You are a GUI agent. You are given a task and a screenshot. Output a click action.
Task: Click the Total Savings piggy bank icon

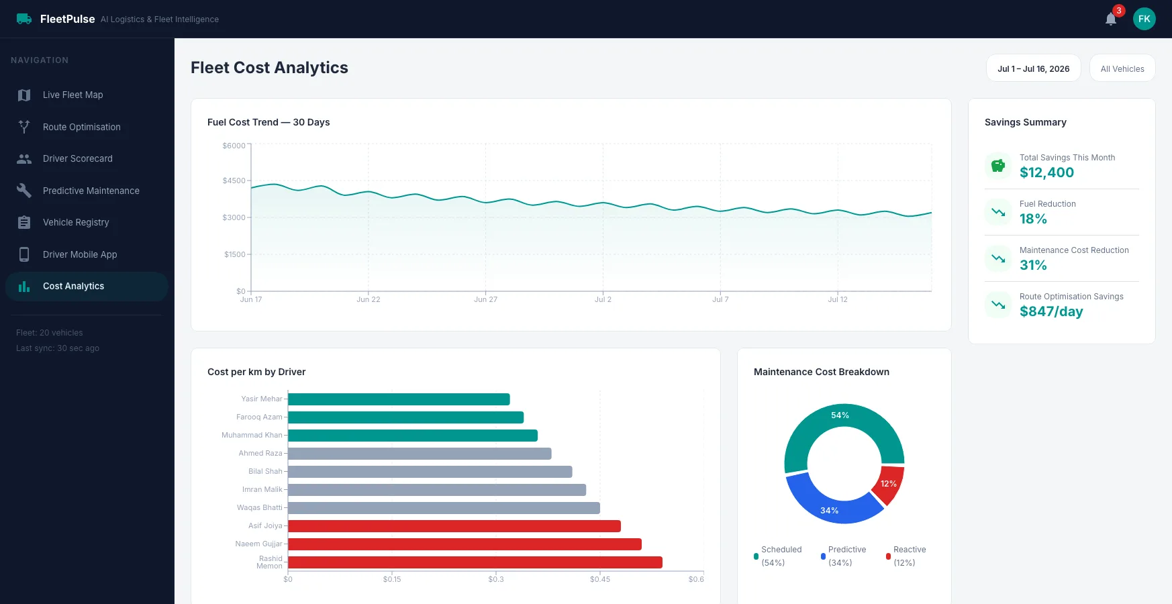tap(998, 165)
